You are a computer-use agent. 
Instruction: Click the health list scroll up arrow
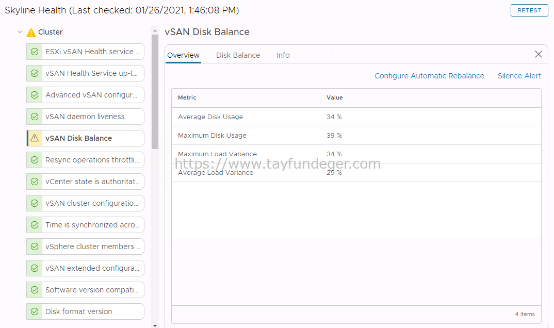pos(155,31)
